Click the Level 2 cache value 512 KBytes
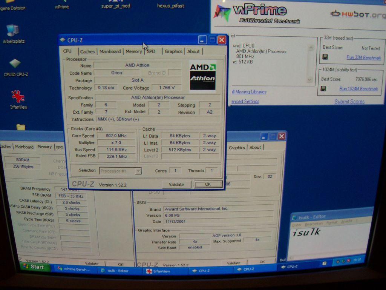 (180, 150)
